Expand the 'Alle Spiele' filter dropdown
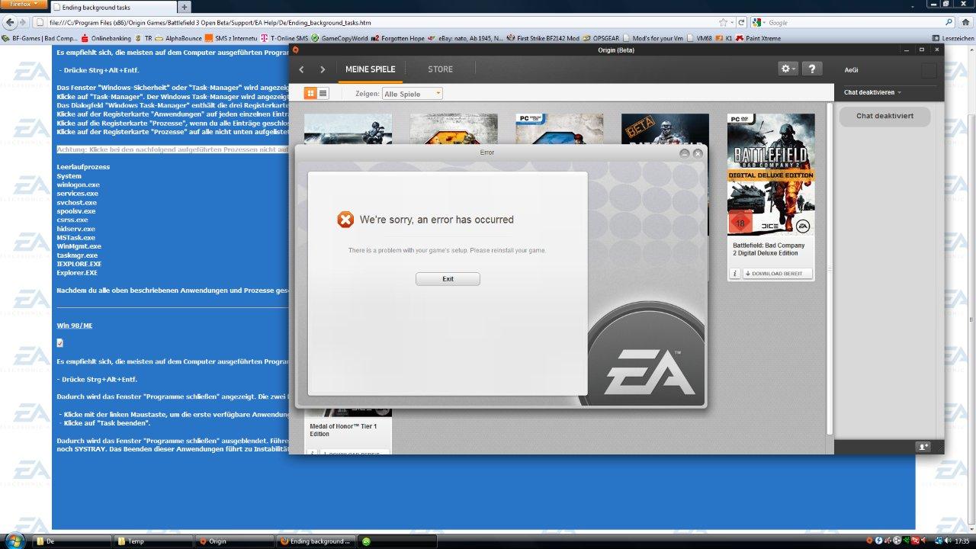Viewport: 976px width, 549px height. tap(412, 94)
